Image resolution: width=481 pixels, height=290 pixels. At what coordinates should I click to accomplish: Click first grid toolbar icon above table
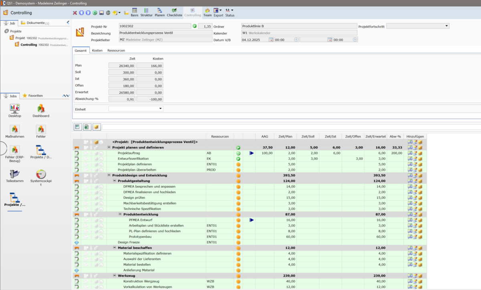78,127
